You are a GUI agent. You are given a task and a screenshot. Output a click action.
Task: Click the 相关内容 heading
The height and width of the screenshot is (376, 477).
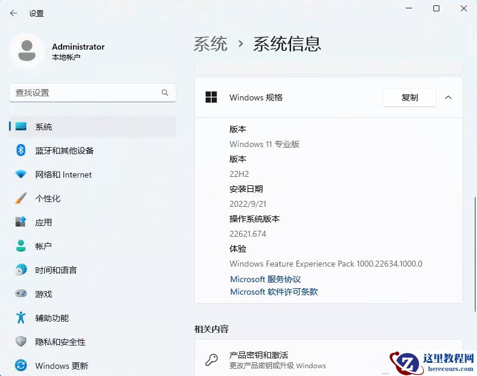[x=212, y=329]
